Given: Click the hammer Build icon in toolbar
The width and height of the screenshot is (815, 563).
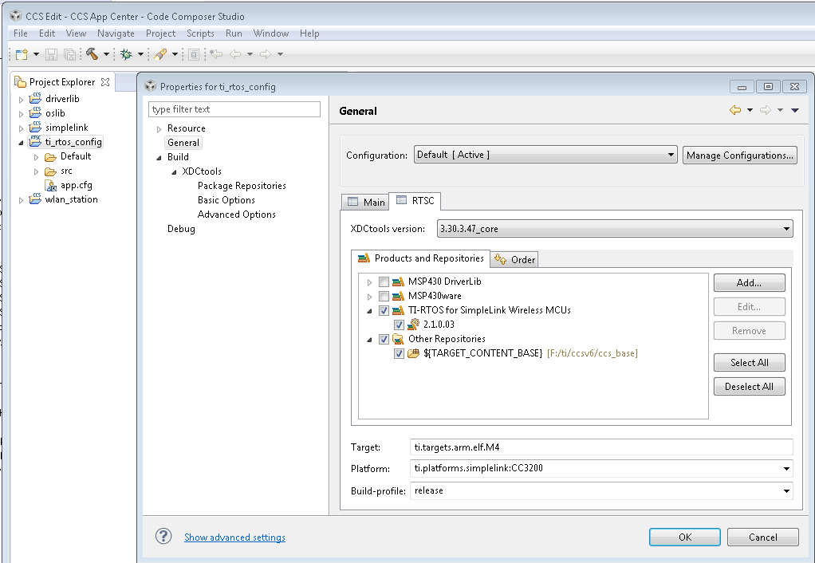Looking at the screenshot, I should [93, 54].
